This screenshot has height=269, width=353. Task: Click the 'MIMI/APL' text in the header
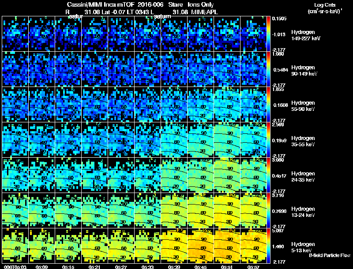point(205,12)
